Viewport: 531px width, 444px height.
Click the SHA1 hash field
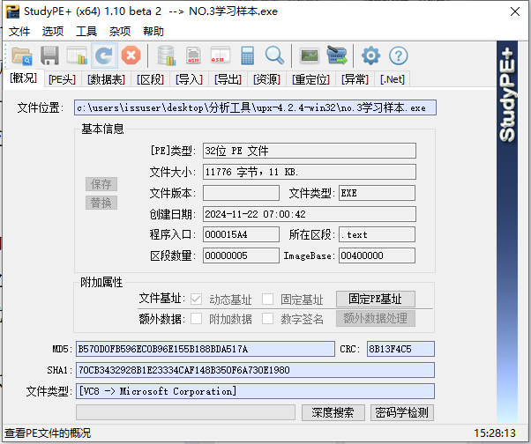click(255, 370)
